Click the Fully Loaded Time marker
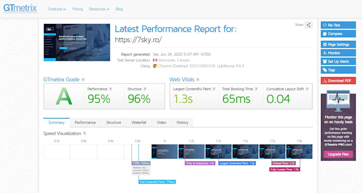Image resolution: width=362 pixels, height=193 pixels. [x=285, y=170]
